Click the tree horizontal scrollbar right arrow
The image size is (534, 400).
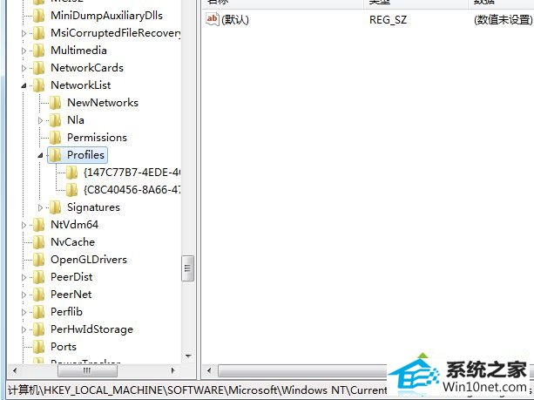click(173, 370)
